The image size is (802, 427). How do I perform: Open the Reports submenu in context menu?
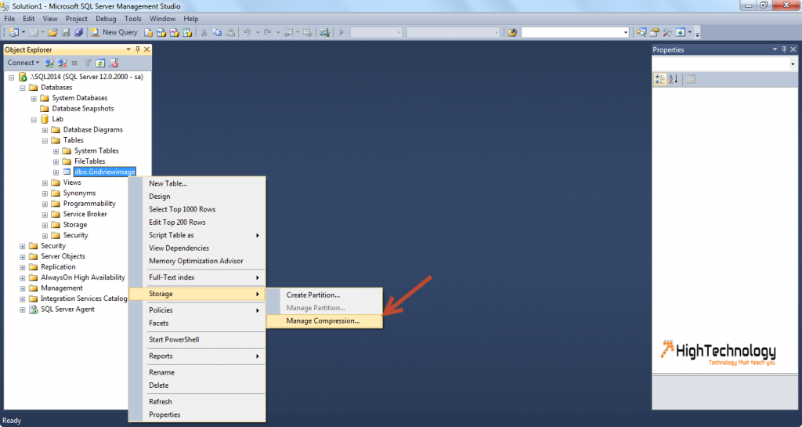(x=197, y=356)
